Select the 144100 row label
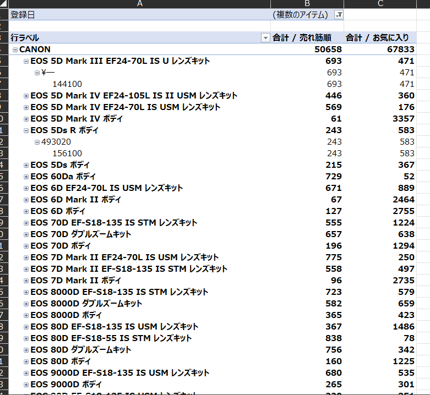Screen dimensions: 430x395 (67, 84)
